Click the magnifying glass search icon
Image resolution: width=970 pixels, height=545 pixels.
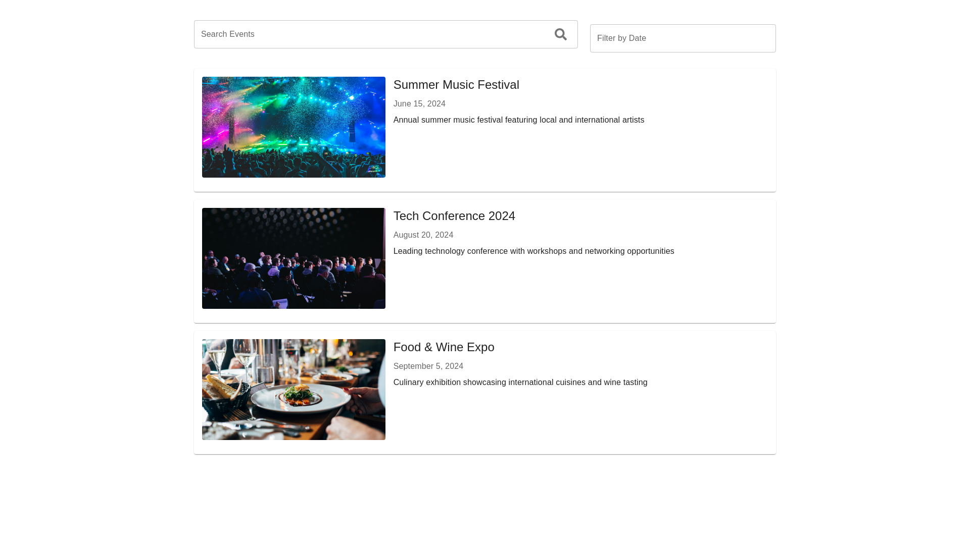[x=560, y=34]
